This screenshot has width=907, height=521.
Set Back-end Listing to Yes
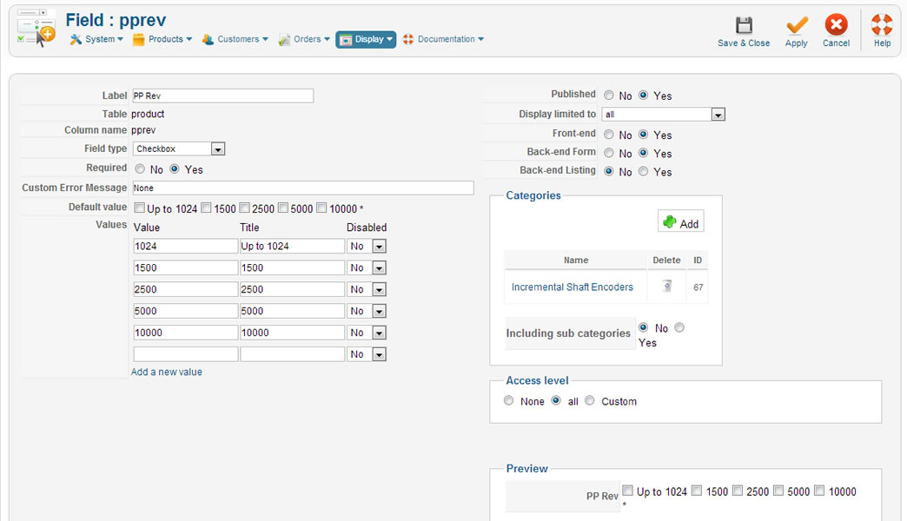644,172
